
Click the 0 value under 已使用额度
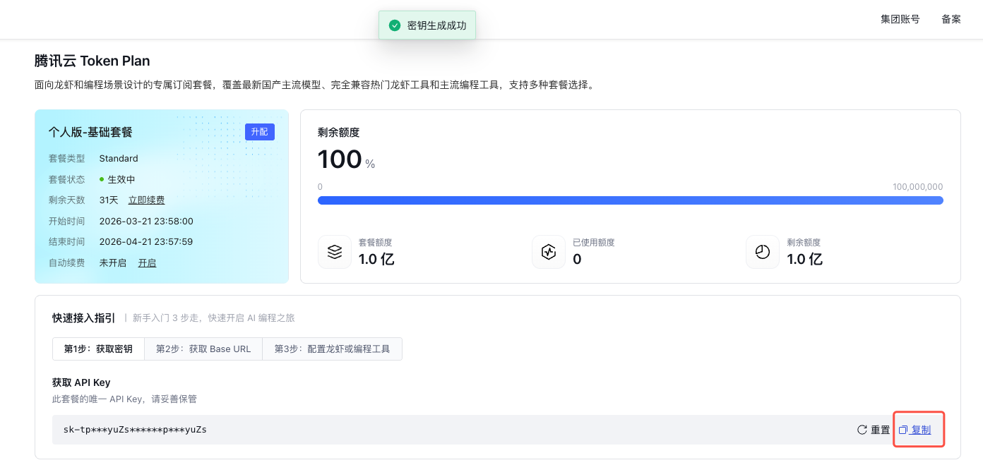577,259
